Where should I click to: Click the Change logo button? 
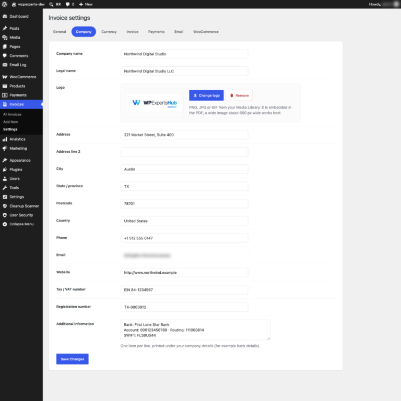pyautogui.click(x=206, y=95)
